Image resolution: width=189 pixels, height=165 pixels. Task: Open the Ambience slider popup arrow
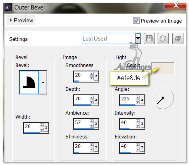point(96,123)
